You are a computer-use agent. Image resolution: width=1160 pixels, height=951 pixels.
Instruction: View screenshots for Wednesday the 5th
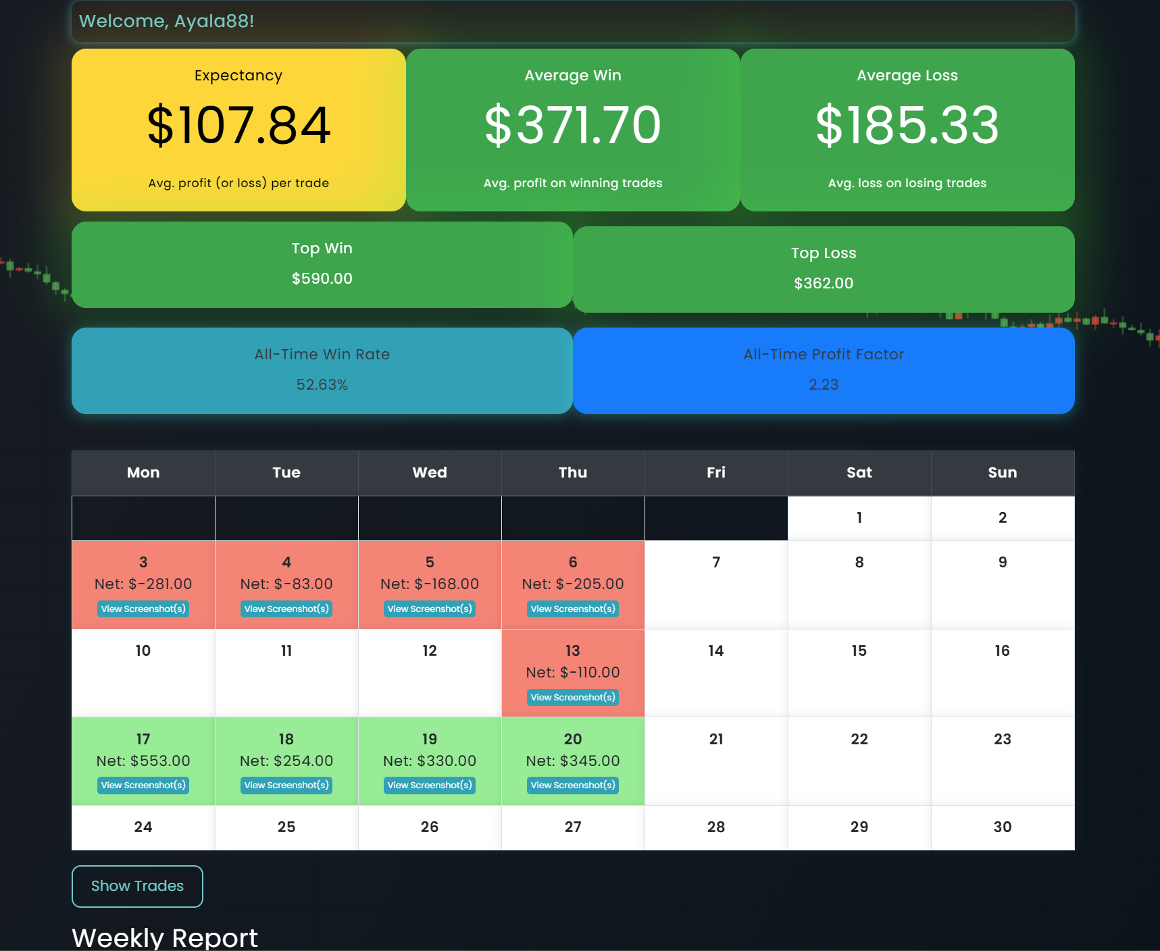click(x=429, y=609)
